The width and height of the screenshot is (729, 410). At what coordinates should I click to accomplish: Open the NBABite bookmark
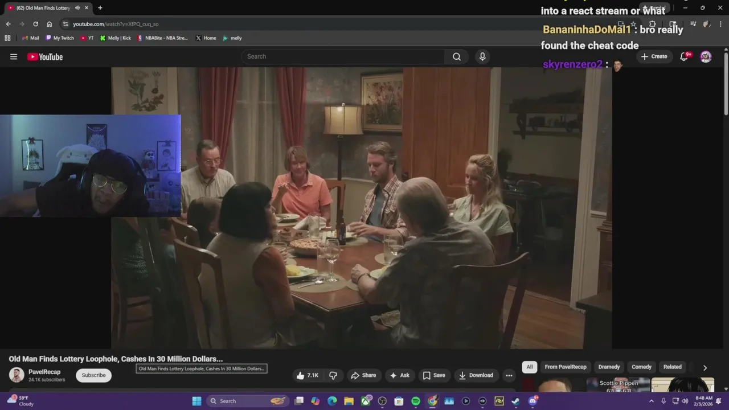click(162, 38)
